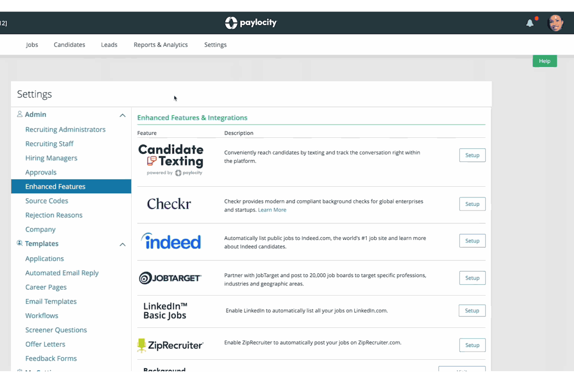Viewport: 574px width, 383px height.
Task: Select Workflows in sidebar
Action: [42, 316]
